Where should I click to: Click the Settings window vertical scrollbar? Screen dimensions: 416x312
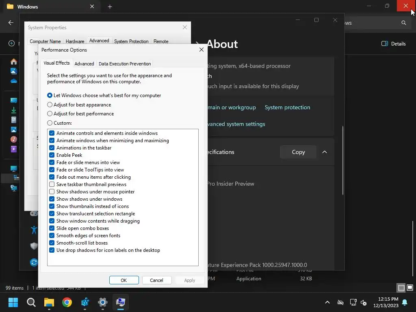coord(343,160)
